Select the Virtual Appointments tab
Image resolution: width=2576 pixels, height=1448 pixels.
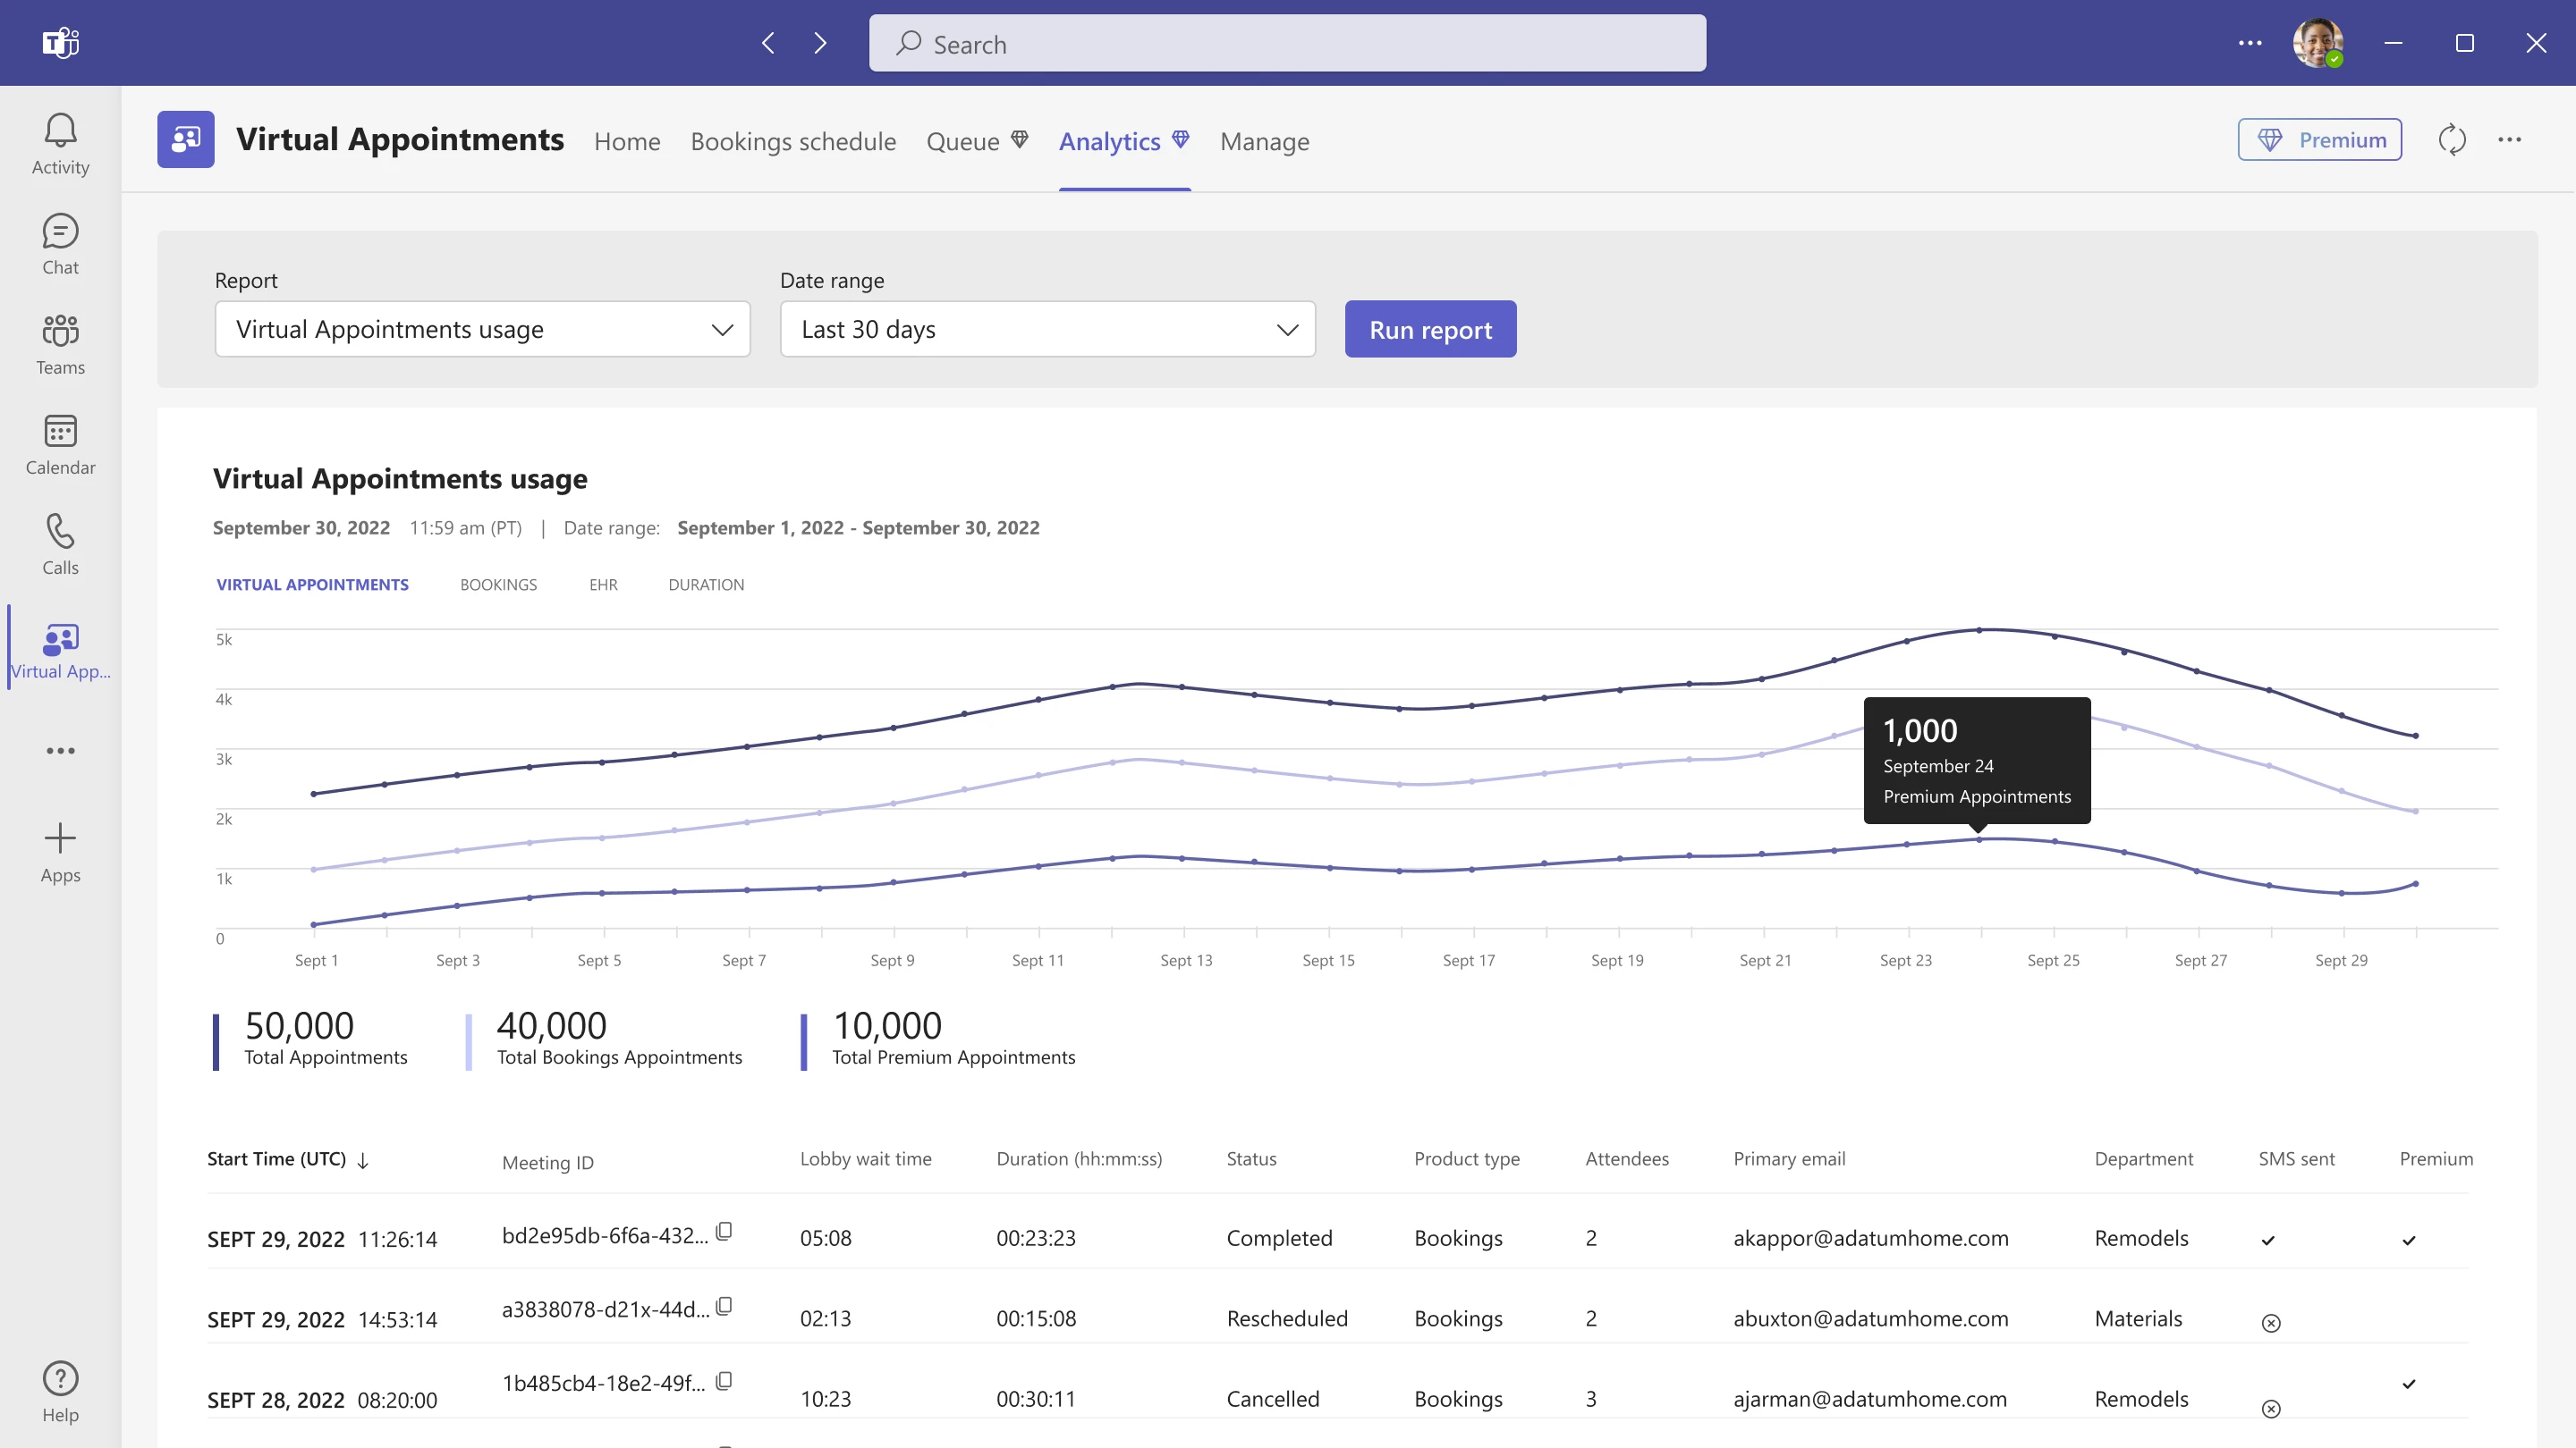click(x=311, y=584)
